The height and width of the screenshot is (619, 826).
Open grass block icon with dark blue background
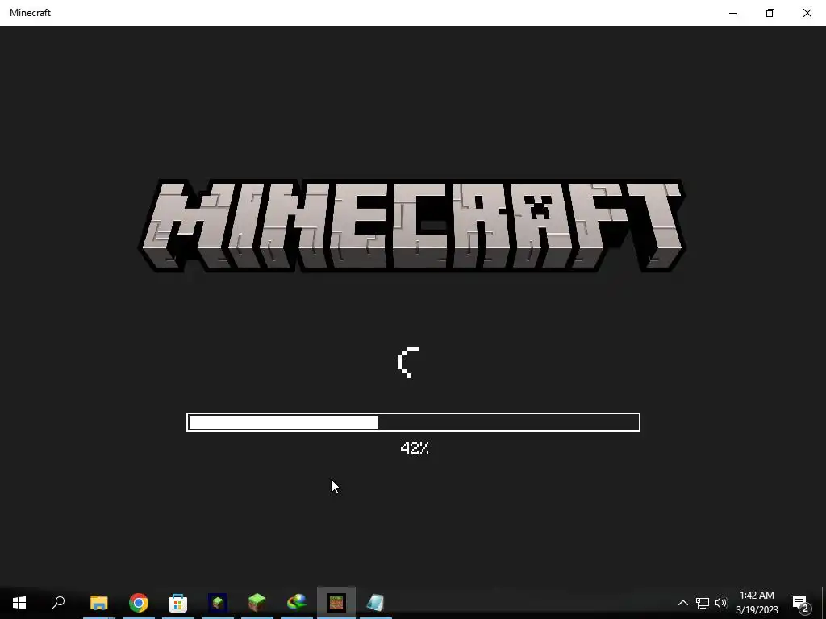click(x=218, y=602)
